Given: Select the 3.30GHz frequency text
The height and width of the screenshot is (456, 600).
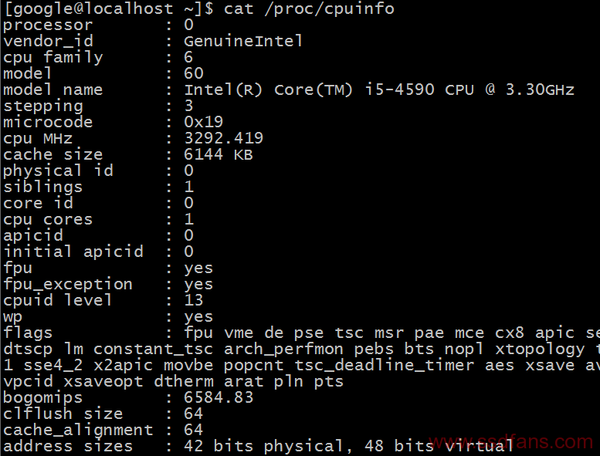Looking at the screenshot, I should tap(540, 90).
